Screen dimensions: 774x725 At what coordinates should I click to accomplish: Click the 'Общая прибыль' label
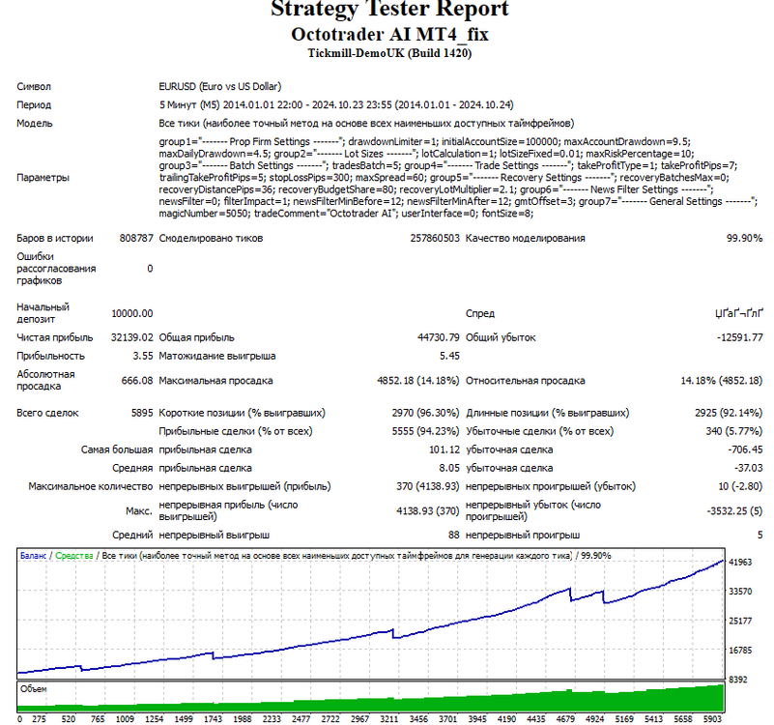[x=196, y=337]
